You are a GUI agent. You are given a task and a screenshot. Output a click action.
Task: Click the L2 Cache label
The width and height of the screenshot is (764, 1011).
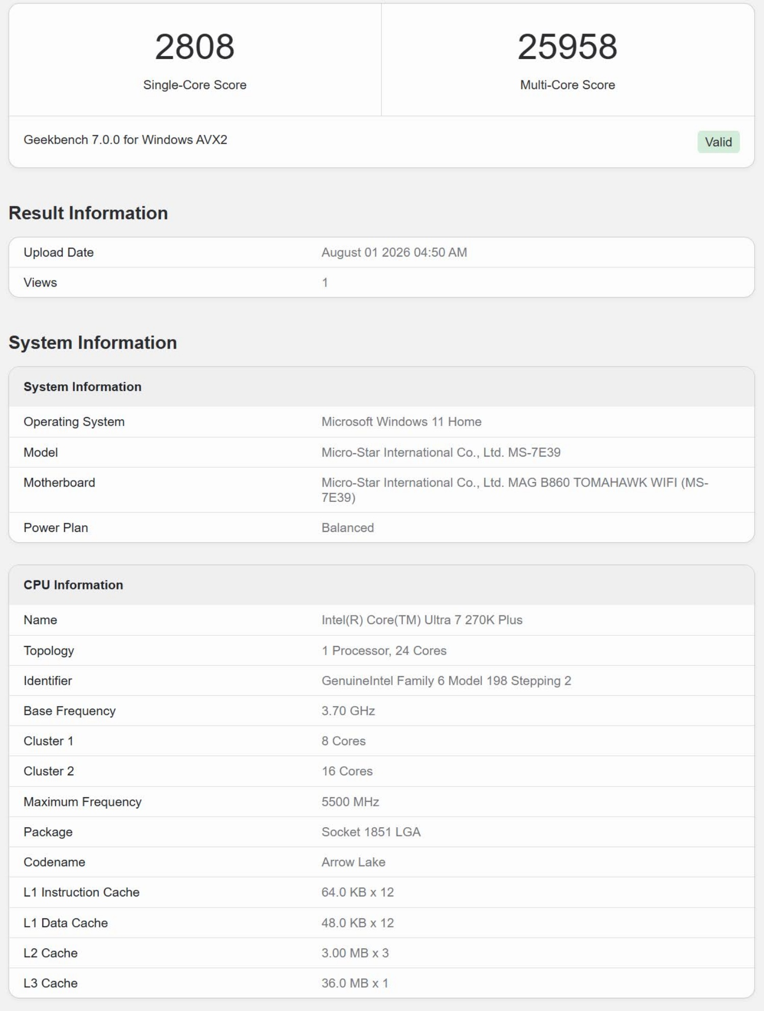[50, 953]
